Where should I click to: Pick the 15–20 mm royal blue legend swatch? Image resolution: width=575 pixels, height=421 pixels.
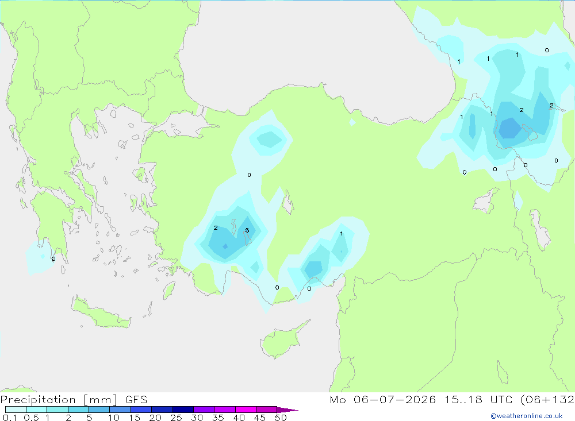click(x=141, y=410)
